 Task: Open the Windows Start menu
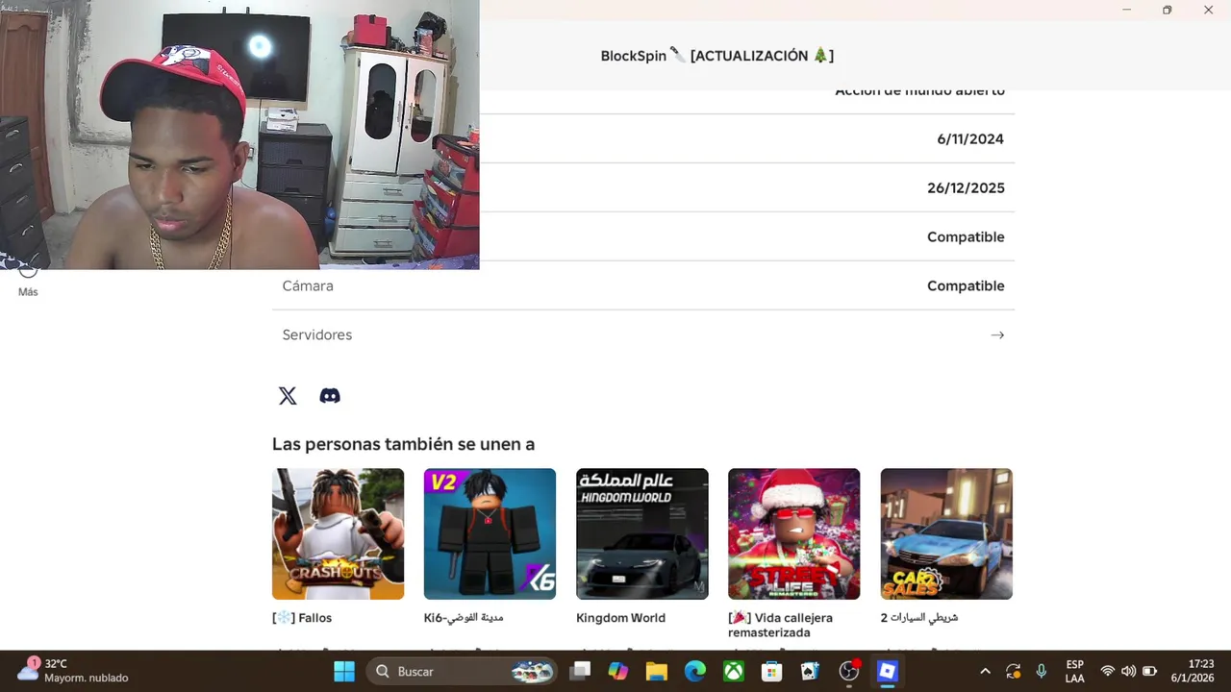[x=344, y=671]
